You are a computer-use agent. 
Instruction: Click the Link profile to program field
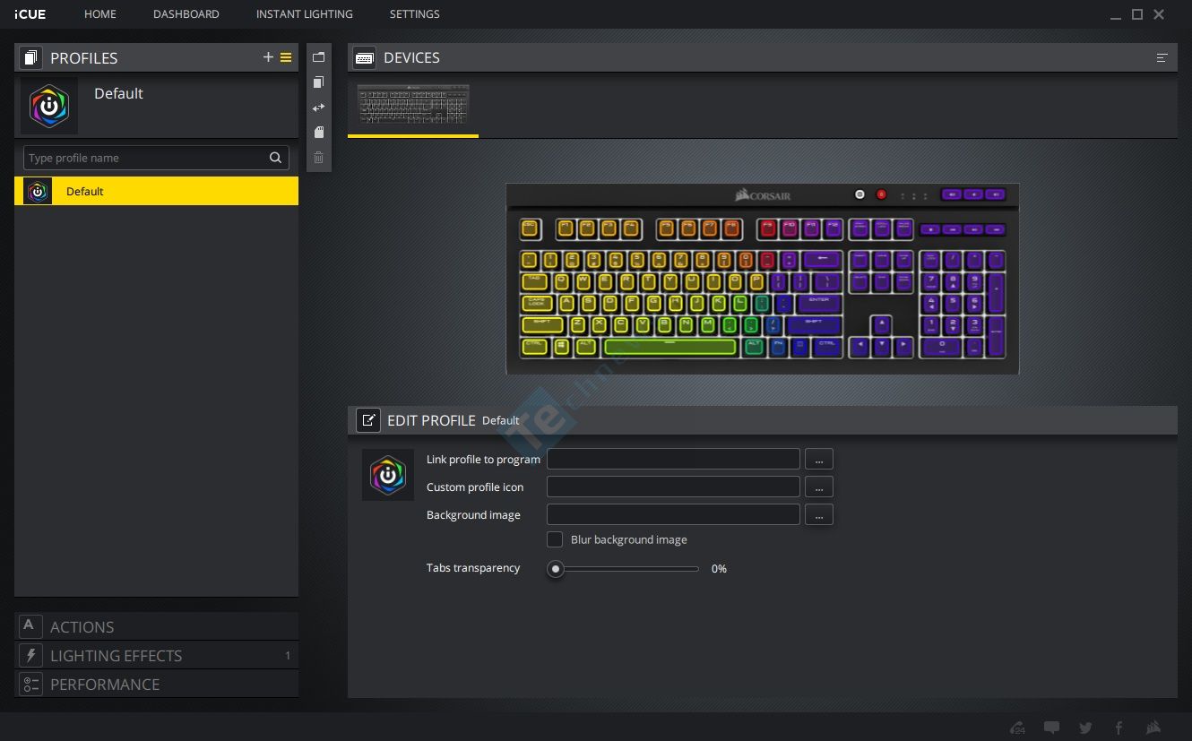pos(673,459)
